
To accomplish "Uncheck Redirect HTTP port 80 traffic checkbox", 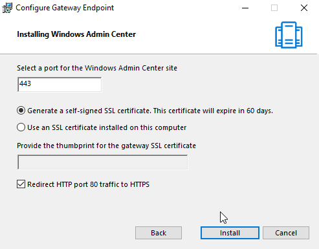I will point(21,184).
